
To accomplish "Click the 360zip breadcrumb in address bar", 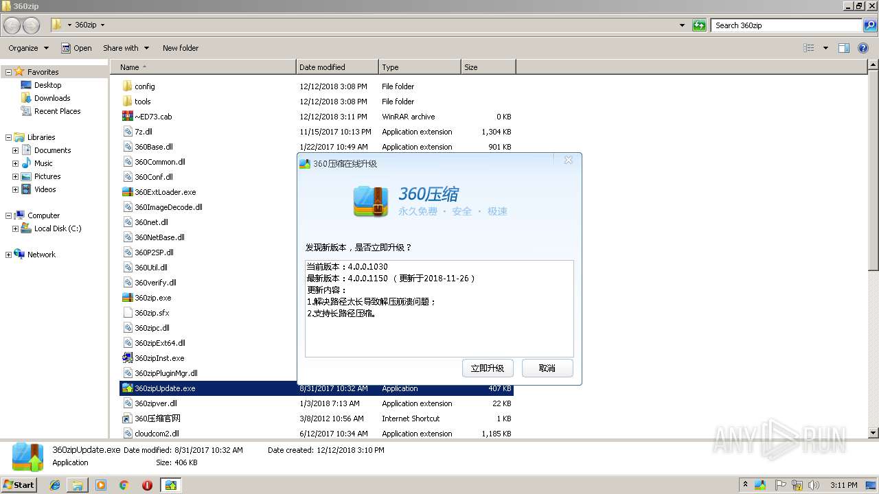I will point(85,25).
